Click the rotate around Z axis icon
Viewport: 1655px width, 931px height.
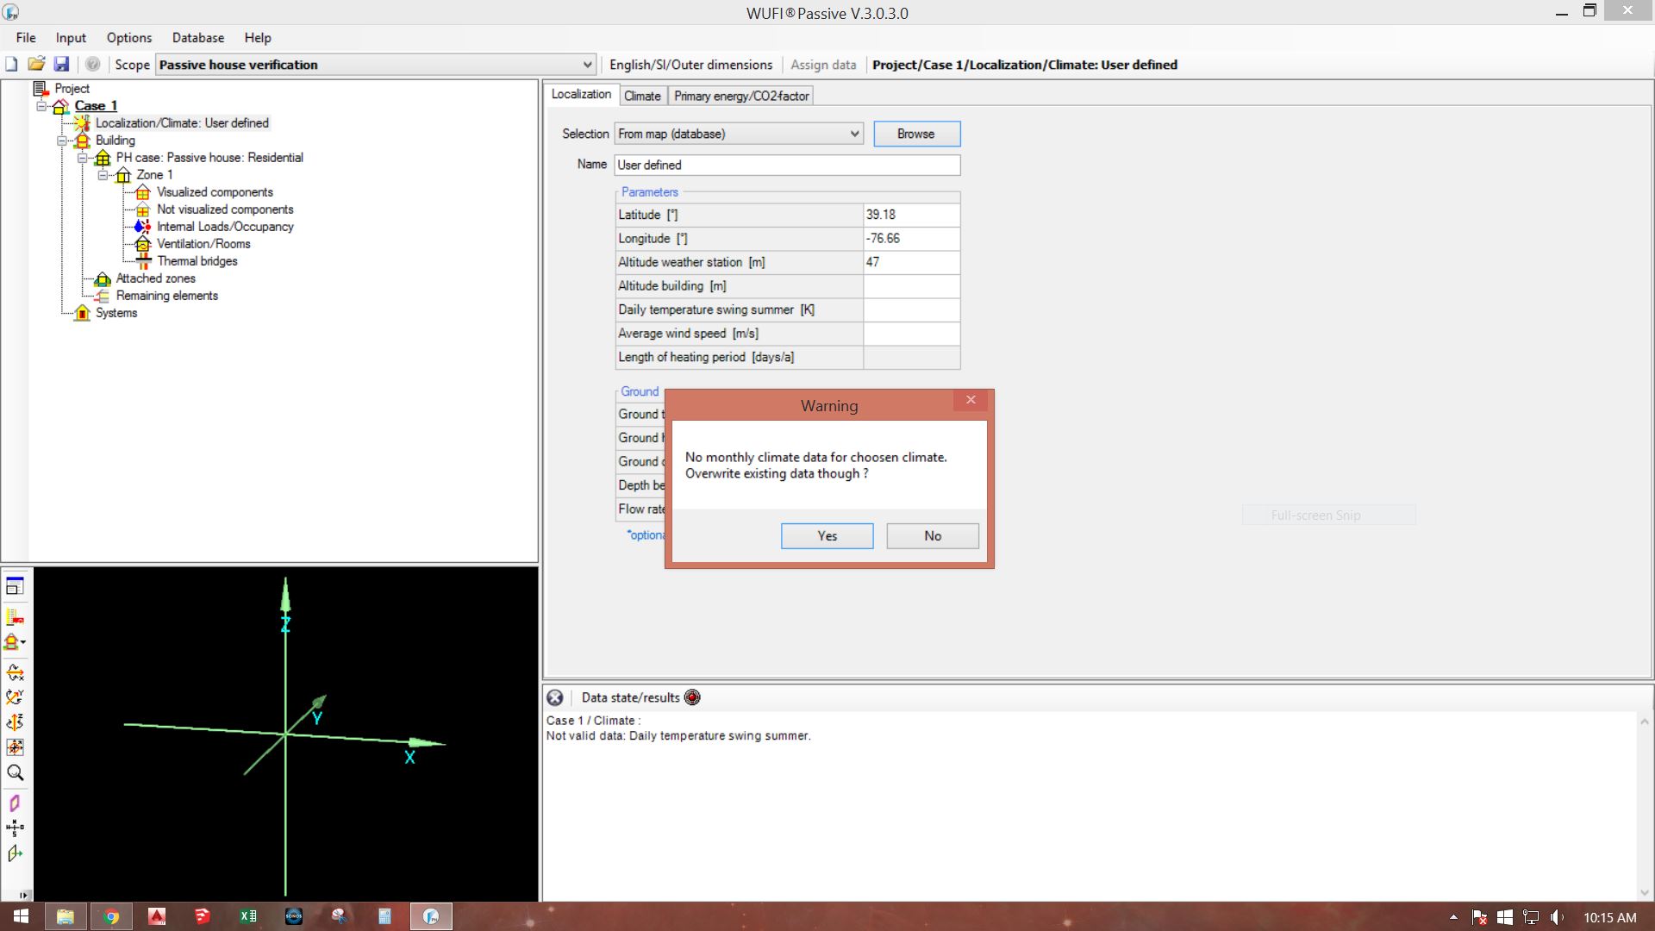[15, 722]
